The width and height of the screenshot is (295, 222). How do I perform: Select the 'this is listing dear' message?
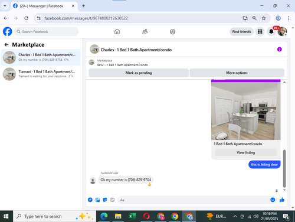(x=264, y=164)
